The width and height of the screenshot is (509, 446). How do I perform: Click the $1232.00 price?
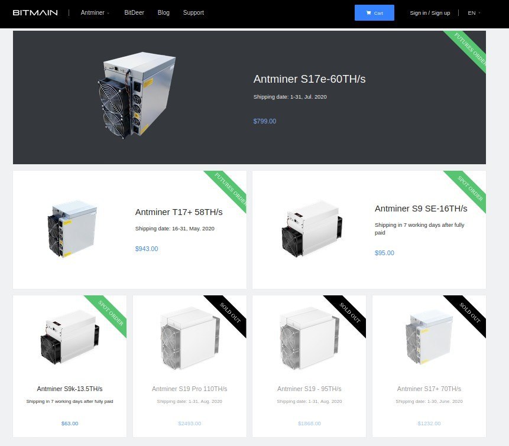[429, 424]
